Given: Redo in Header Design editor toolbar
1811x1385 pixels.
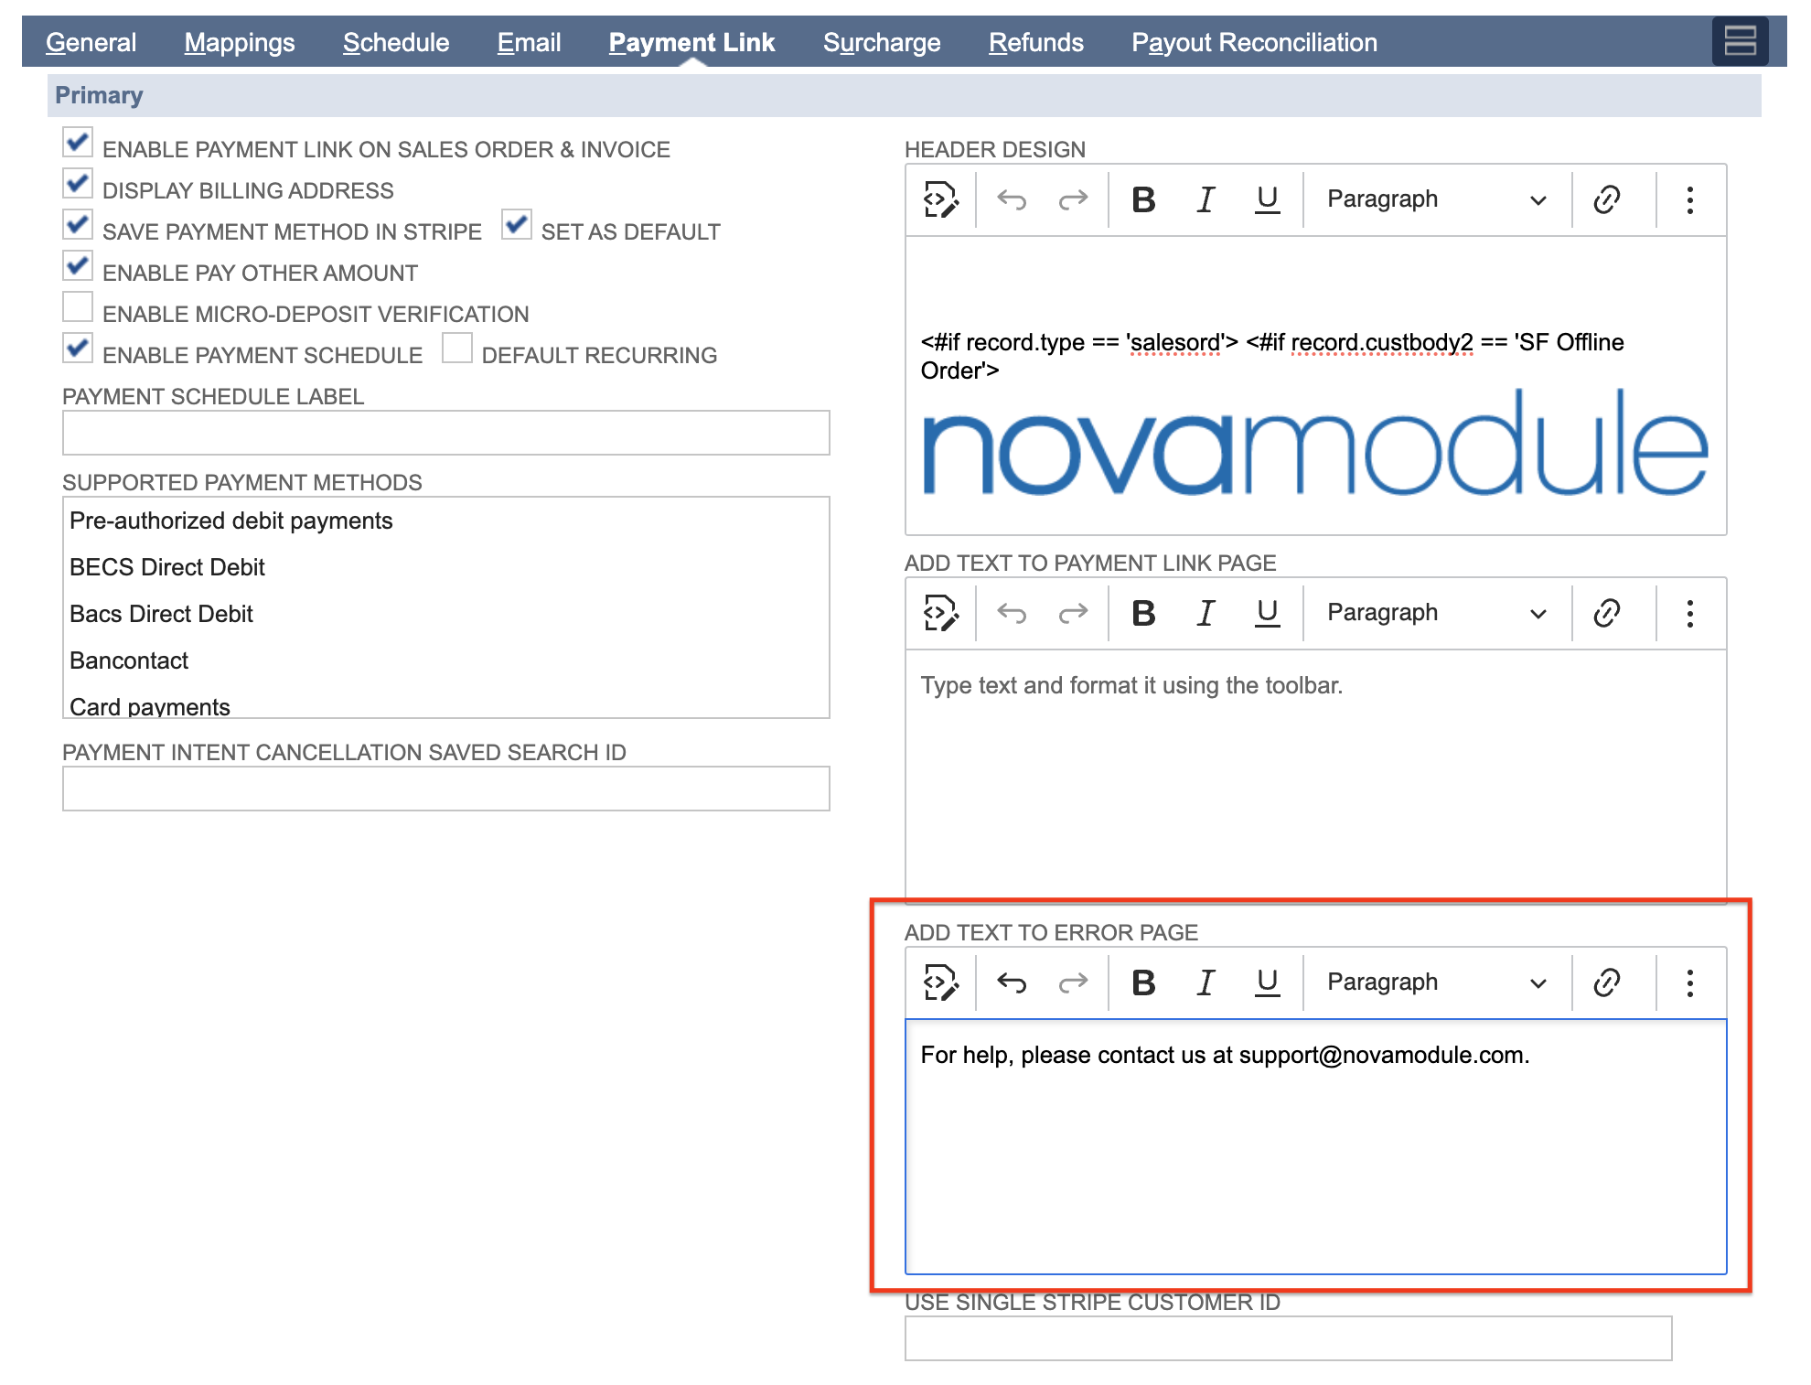Looking at the screenshot, I should pyautogui.click(x=1073, y=199).
